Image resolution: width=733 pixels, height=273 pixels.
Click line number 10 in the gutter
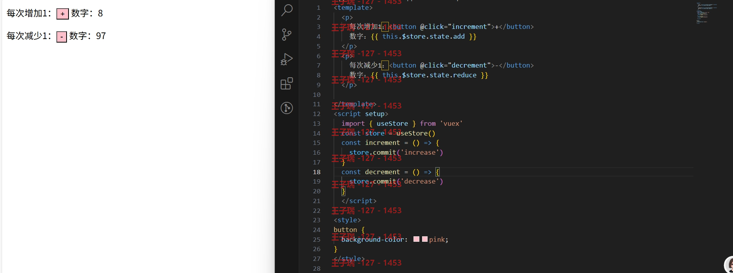pyautogui.click(x=317, y=95)
